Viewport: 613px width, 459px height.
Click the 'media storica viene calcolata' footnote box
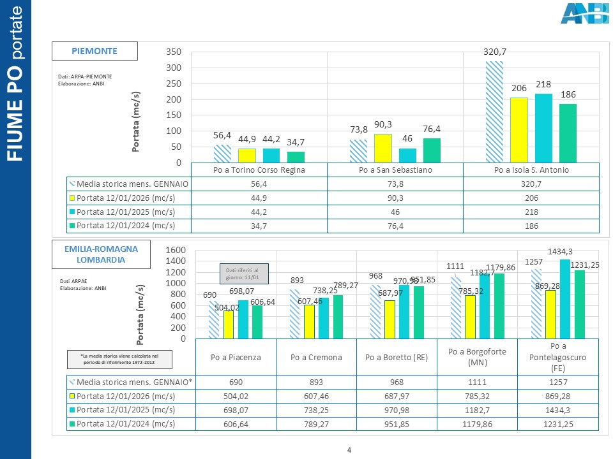[x=119, y=359]
